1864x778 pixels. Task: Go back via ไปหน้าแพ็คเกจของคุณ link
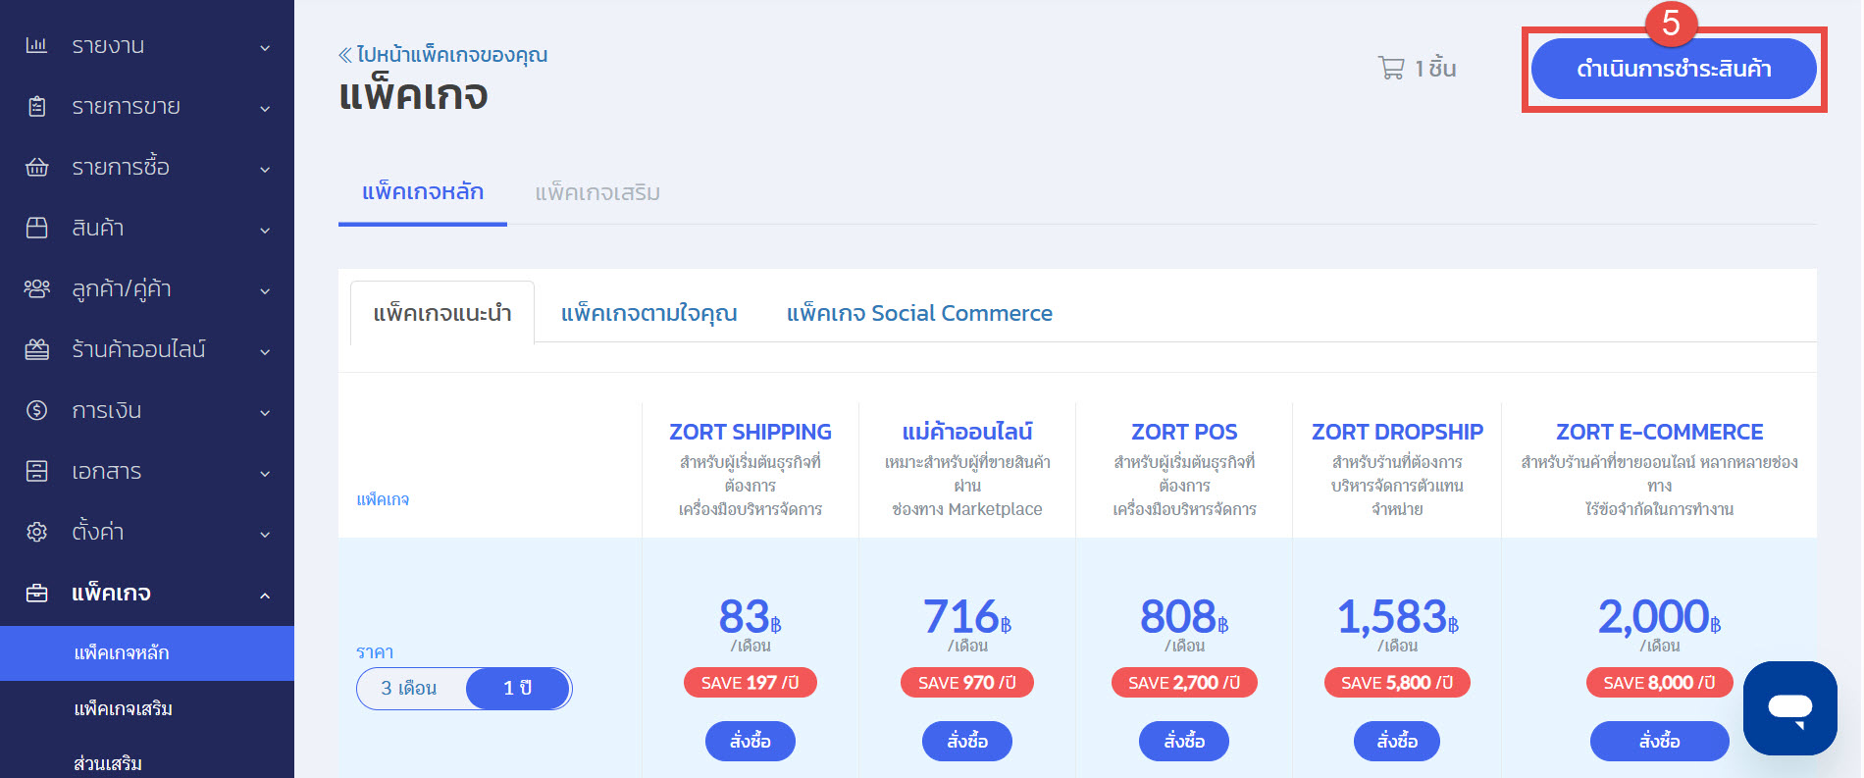[x=443, y=55]
